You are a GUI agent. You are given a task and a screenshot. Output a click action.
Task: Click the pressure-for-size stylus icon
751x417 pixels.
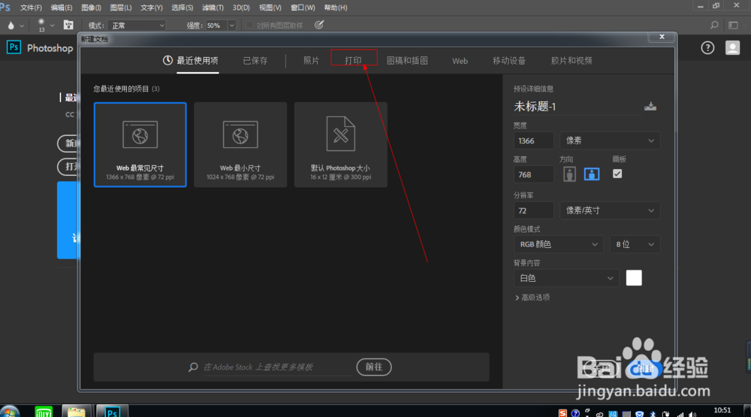coord(319,25)
